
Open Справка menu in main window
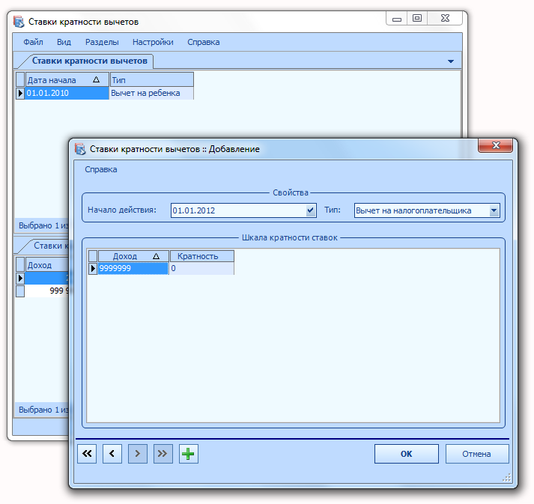203,42
